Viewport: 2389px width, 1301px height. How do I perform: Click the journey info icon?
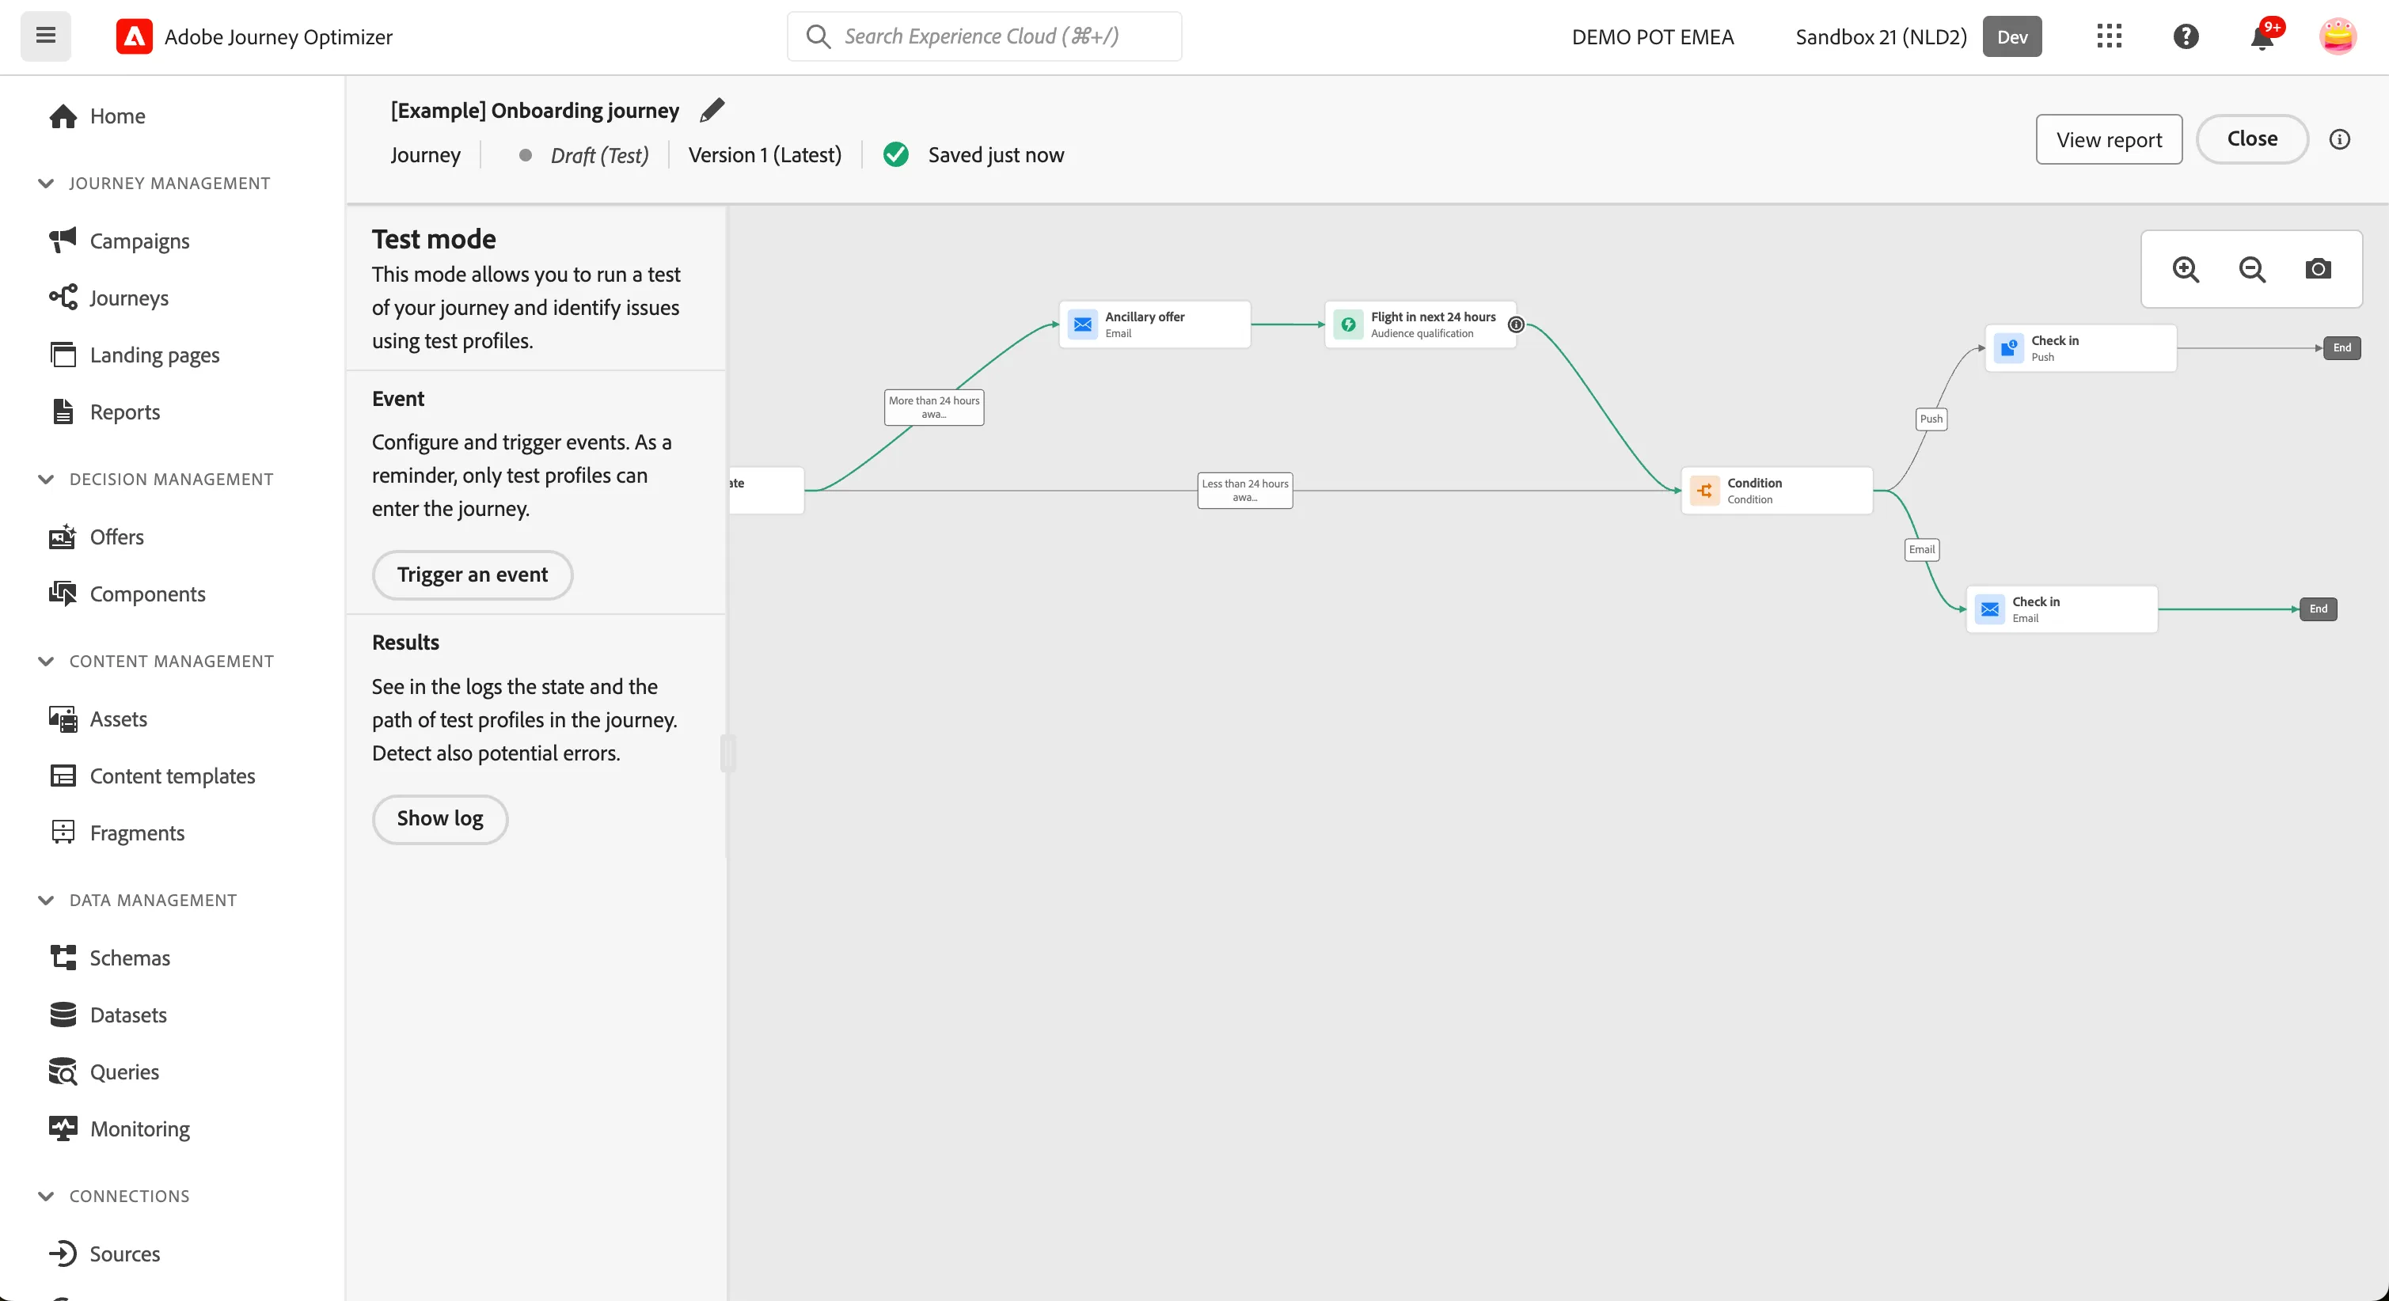[2339, 139]
